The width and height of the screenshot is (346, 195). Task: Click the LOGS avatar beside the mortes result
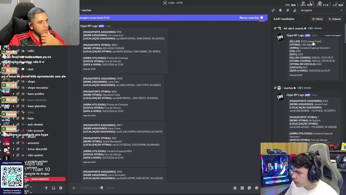[280, 96]
